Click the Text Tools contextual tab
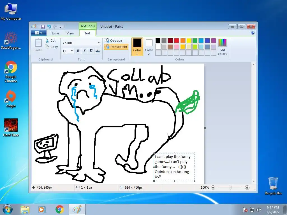287x215 pixels. pos(87,26)
